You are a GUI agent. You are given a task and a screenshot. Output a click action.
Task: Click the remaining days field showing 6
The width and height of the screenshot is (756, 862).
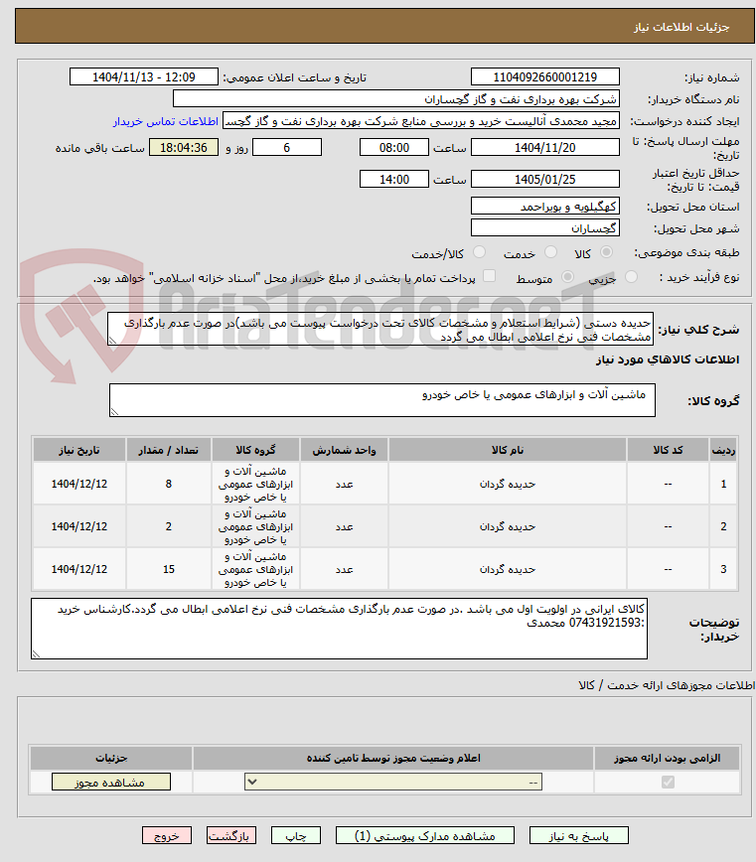[286, 147]
